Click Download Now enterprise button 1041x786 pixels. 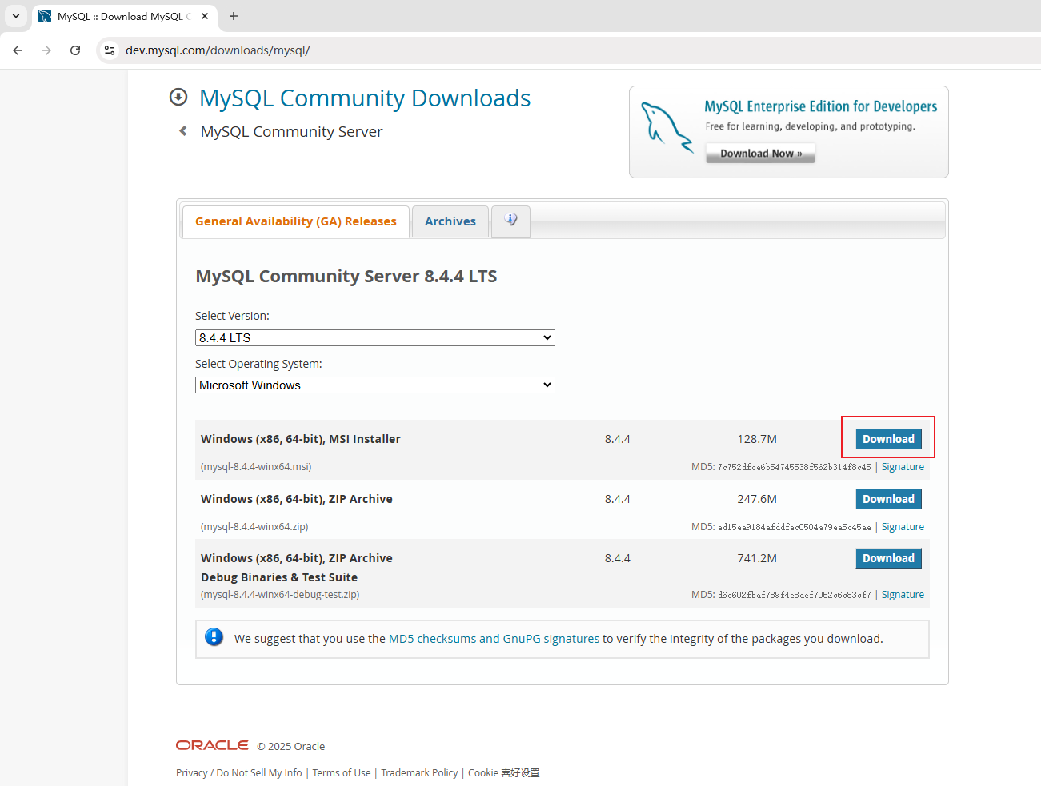[760, 153]
